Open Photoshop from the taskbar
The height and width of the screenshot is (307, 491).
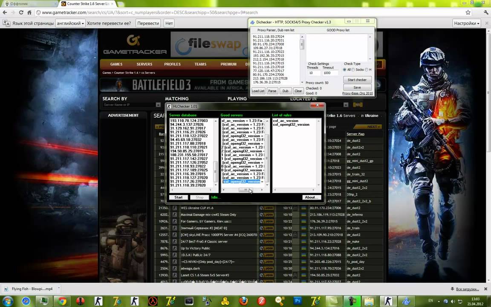(297, 301)
